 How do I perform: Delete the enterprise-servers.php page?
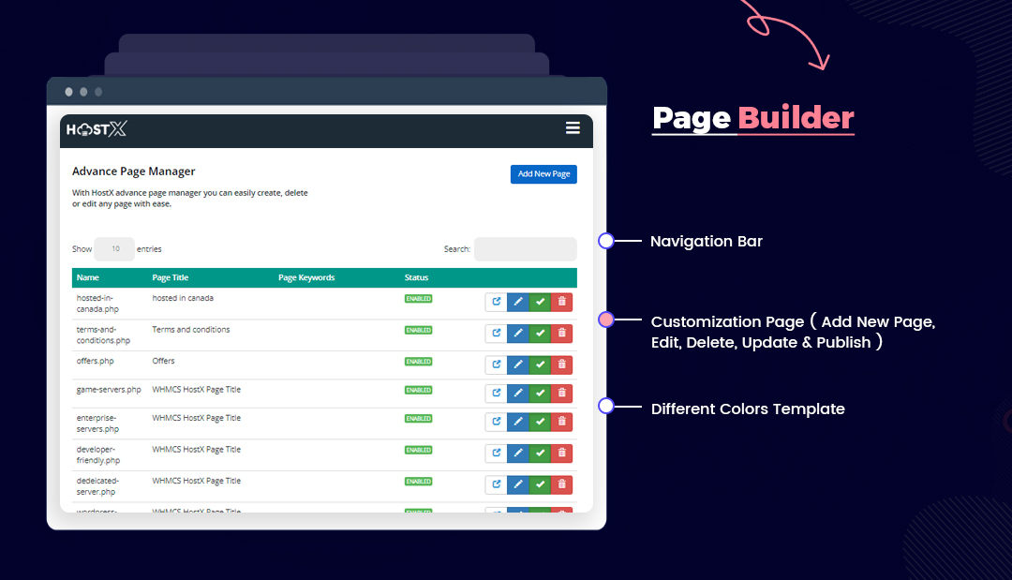pyautogui.click(x=561, y=422)
